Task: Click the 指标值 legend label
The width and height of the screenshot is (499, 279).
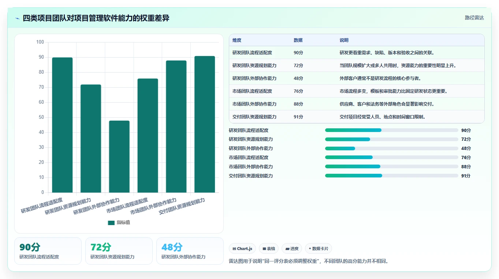Action: (x=123, y=223)
